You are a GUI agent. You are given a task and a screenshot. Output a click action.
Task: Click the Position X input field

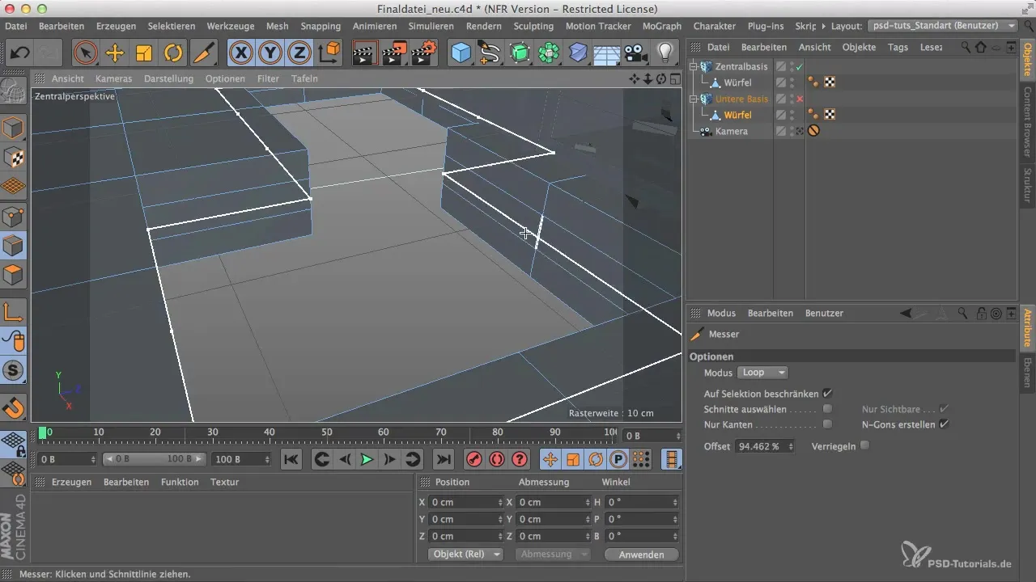(463, 502)
